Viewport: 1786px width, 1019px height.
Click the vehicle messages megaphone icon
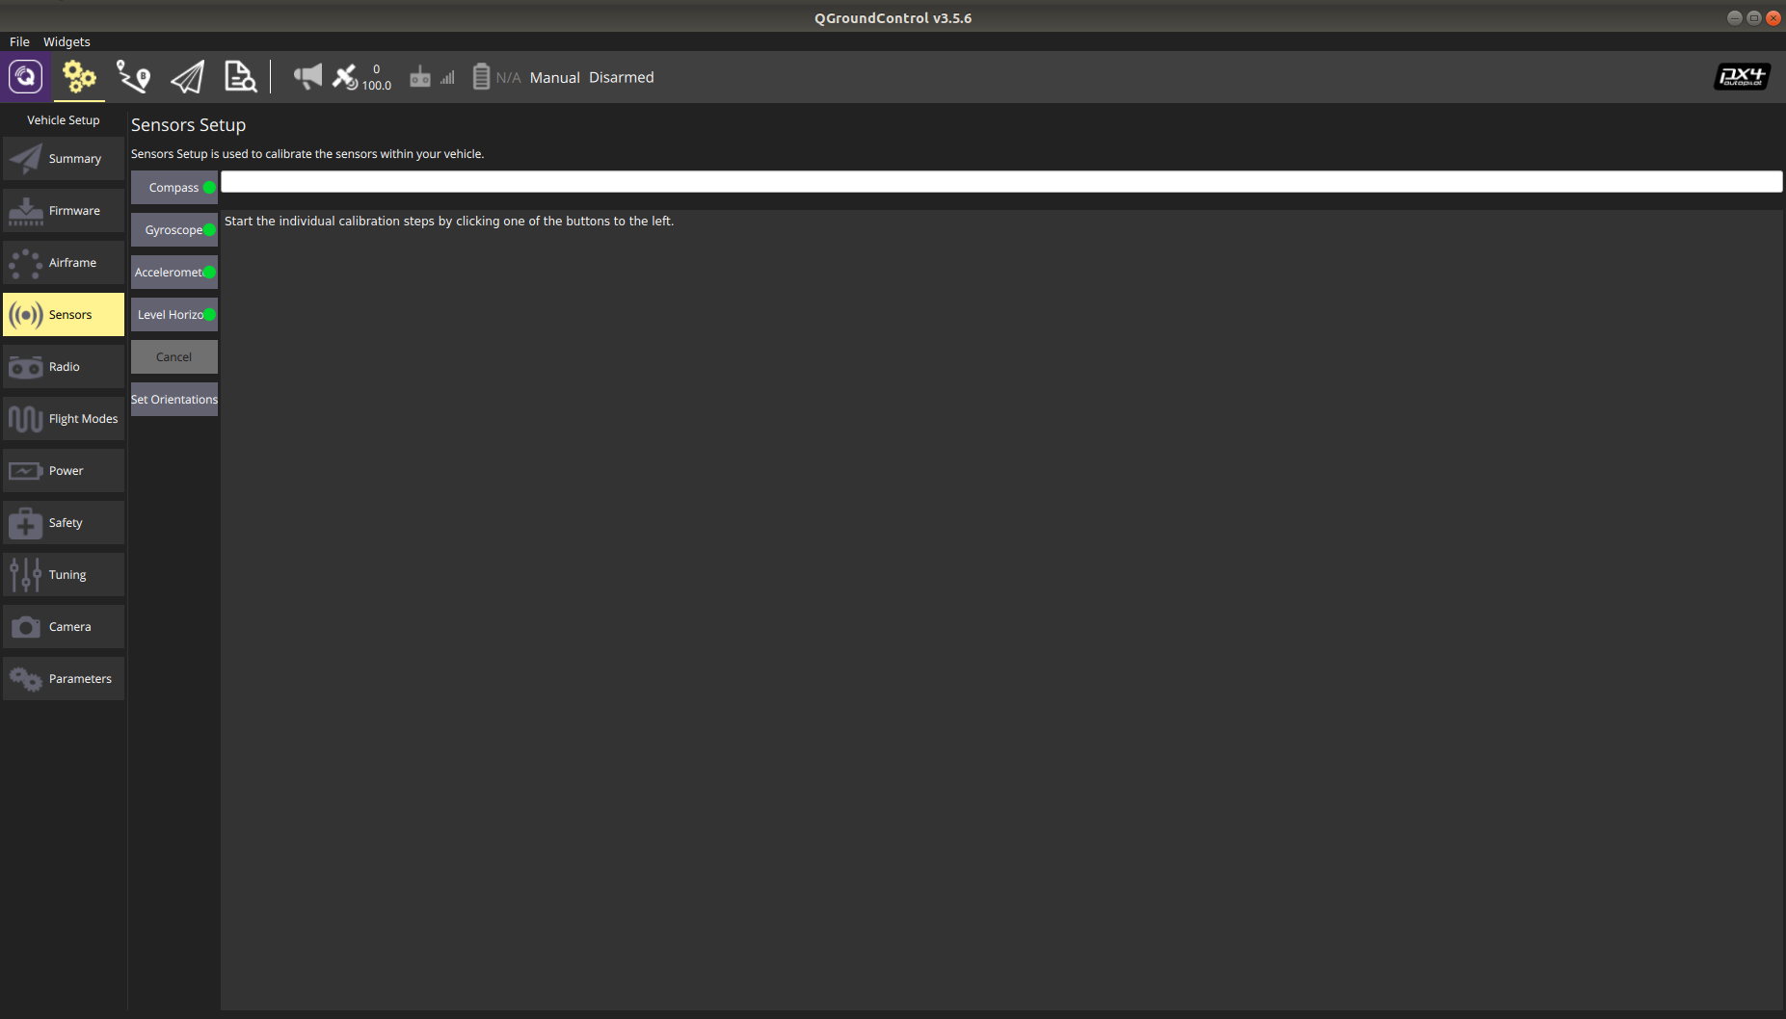point(307,77)
